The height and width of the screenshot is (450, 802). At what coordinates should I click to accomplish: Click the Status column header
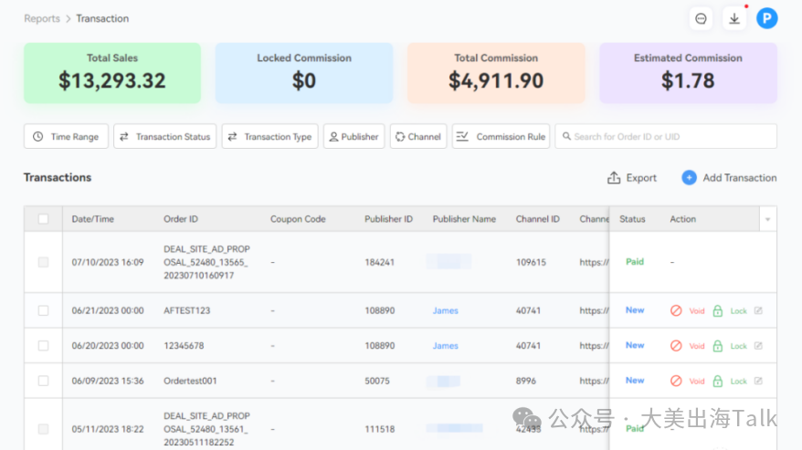click(632, 219)
